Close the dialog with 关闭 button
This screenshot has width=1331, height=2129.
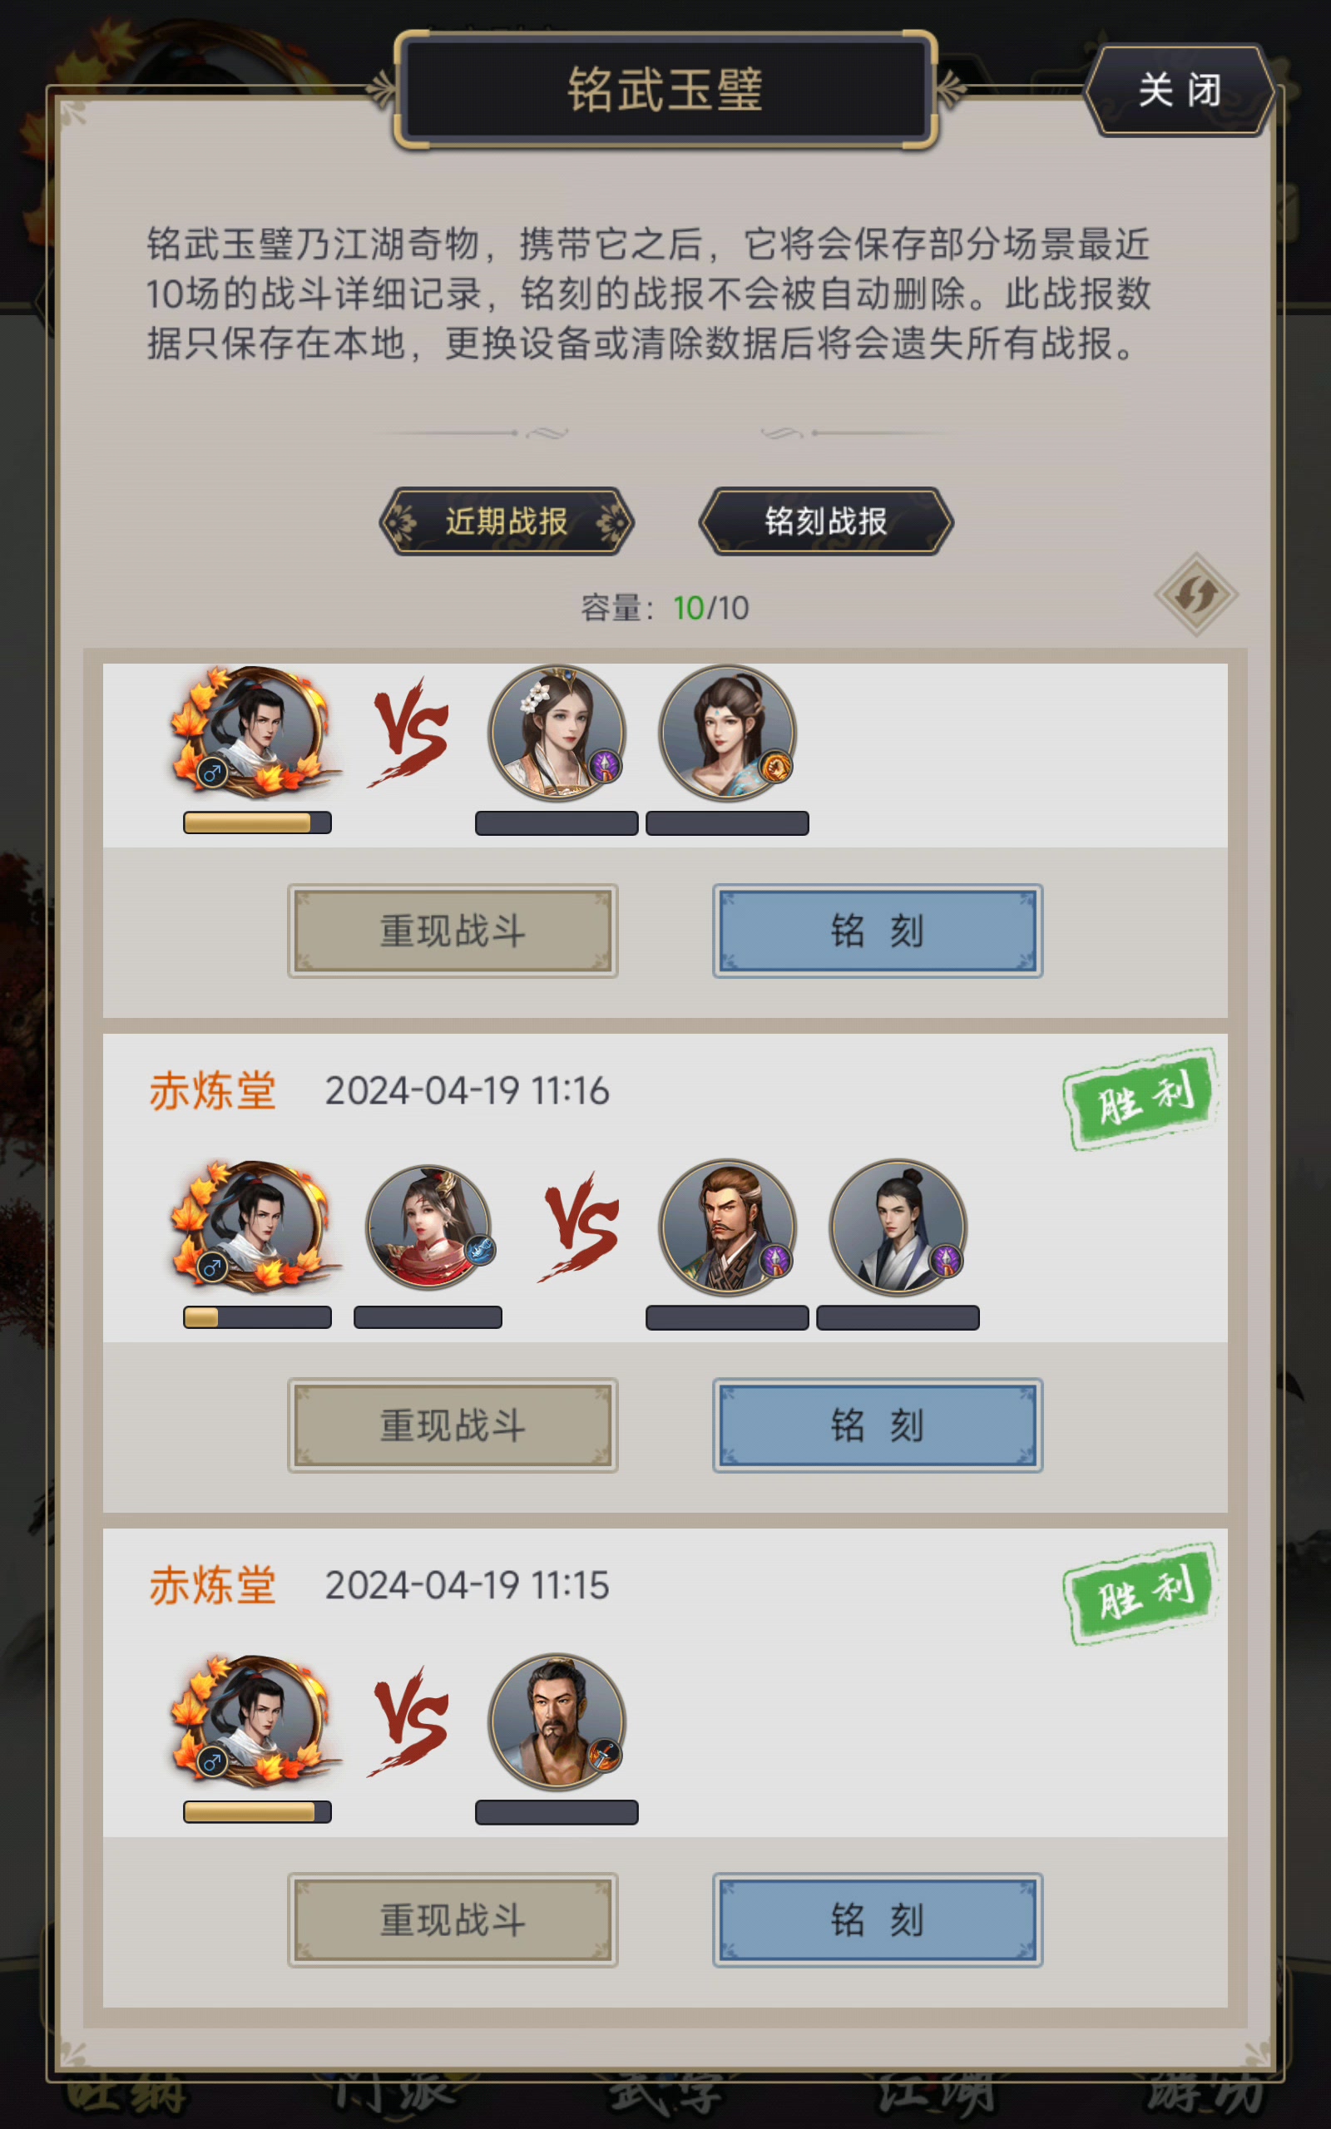(1180, 90)
